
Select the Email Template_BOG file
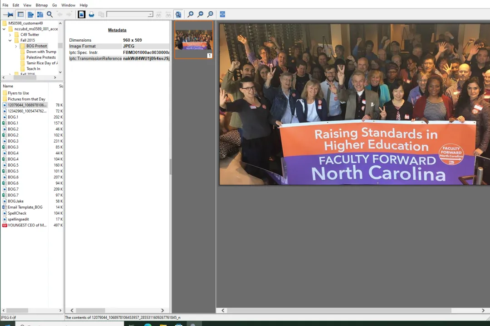point(25,207)
